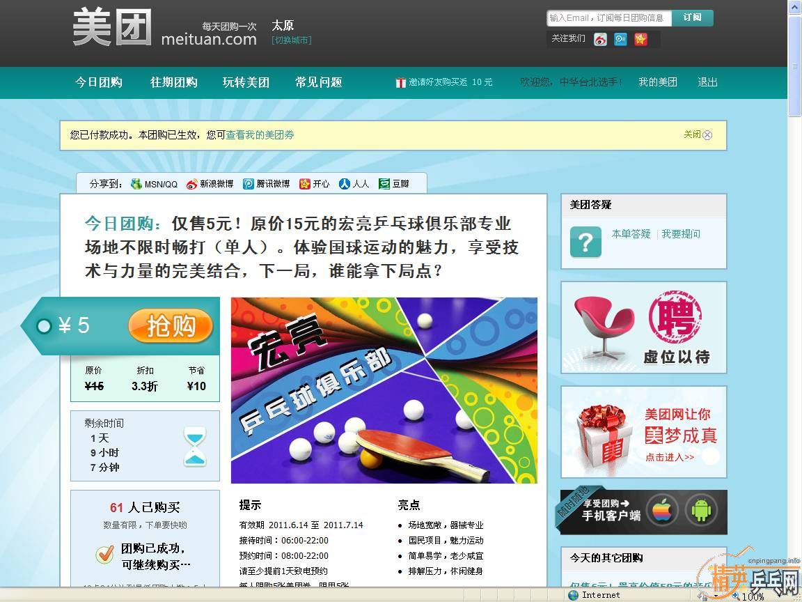
Task: Click the 61 人已购买 count text
Action: (145, 508)
